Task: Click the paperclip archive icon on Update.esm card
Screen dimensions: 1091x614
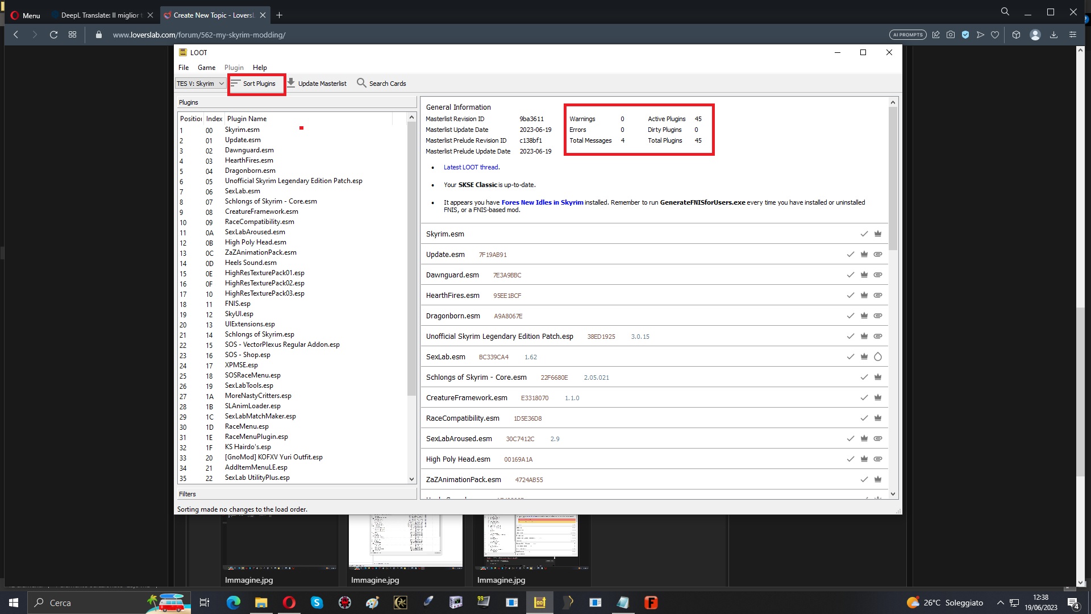Action: (x=878, y=254)
